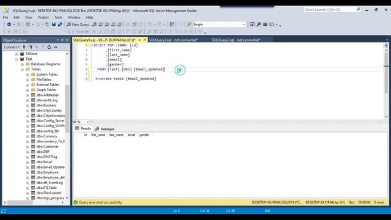Image resolution: width=391 pixels, height=220 pixels.
Task: Click the split editor handle icon
Action: coord(386,45)
